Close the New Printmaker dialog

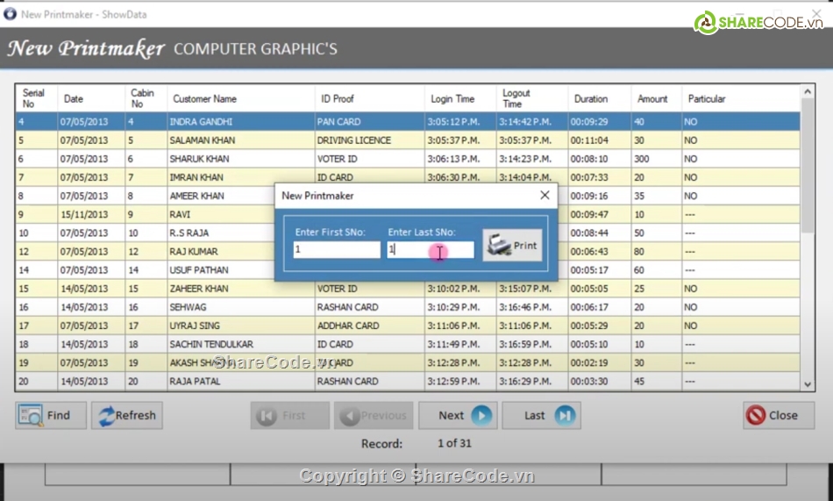click(545, 196)
